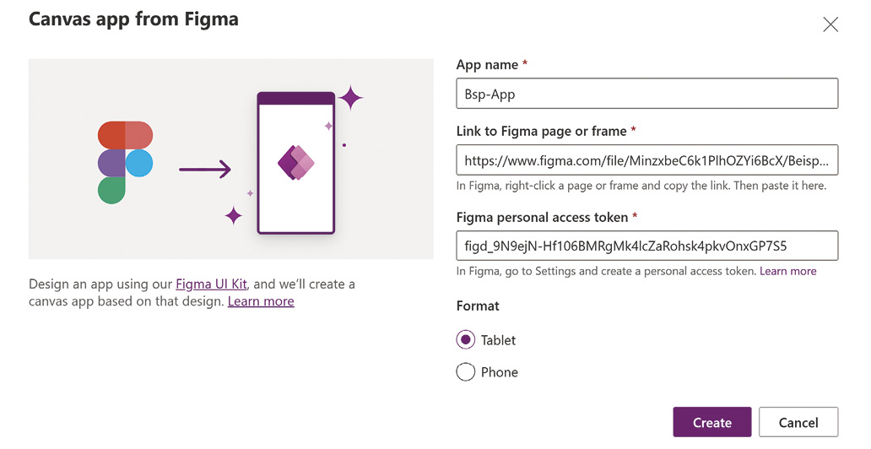Click the Figma personal access token field

pyautogui.click(x=647, y=246)
